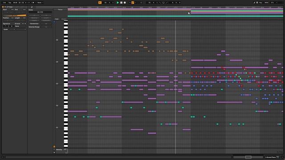285x160 pixels.
Task: Click the C4 piano key label
Action: pyautogui.click(x=57, y=62)
